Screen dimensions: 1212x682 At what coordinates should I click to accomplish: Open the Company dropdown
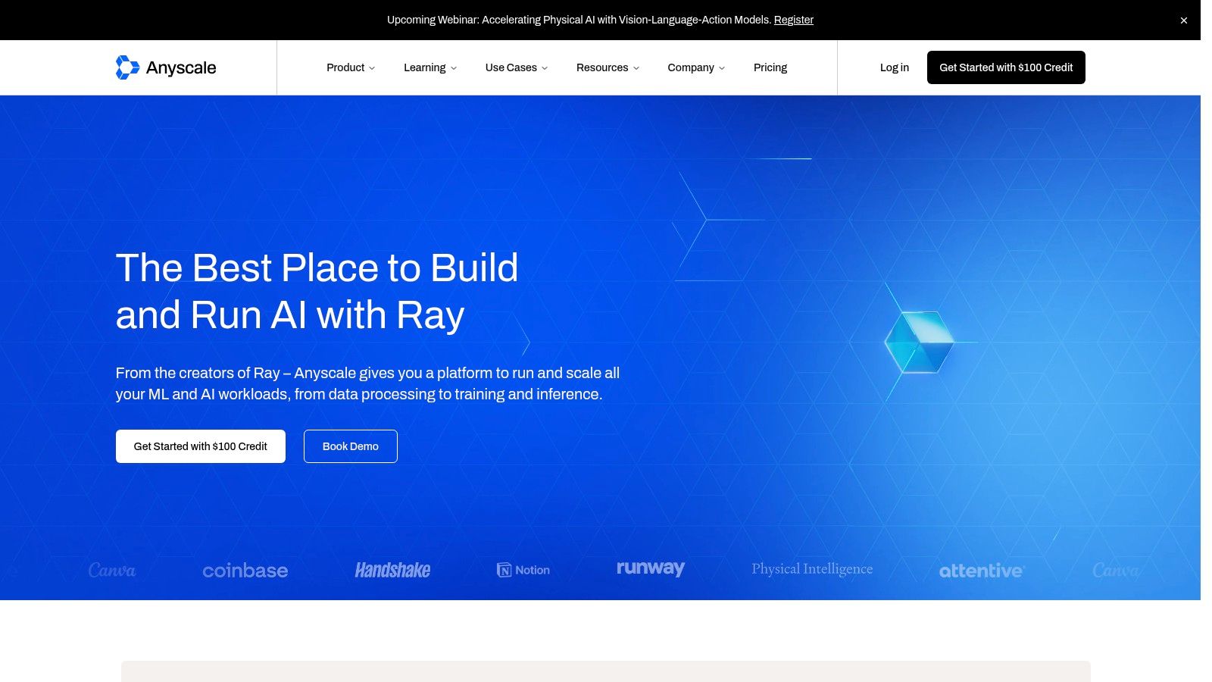tap(695, 67)
